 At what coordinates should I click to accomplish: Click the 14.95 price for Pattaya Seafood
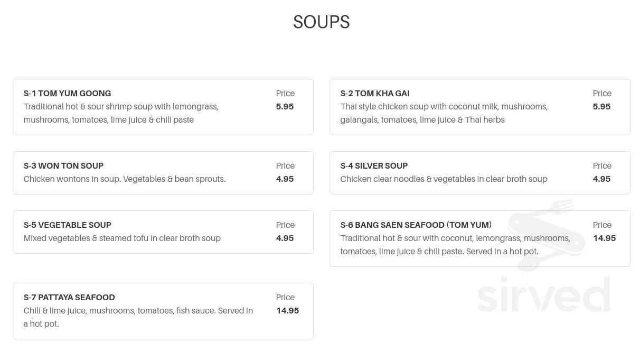(x=287, y=311)
